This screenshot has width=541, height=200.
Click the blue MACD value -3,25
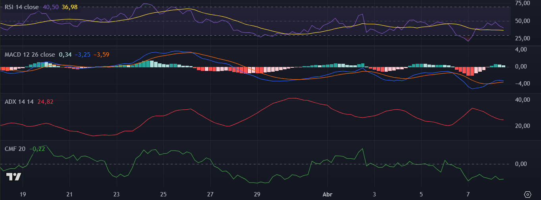(83, 54)
